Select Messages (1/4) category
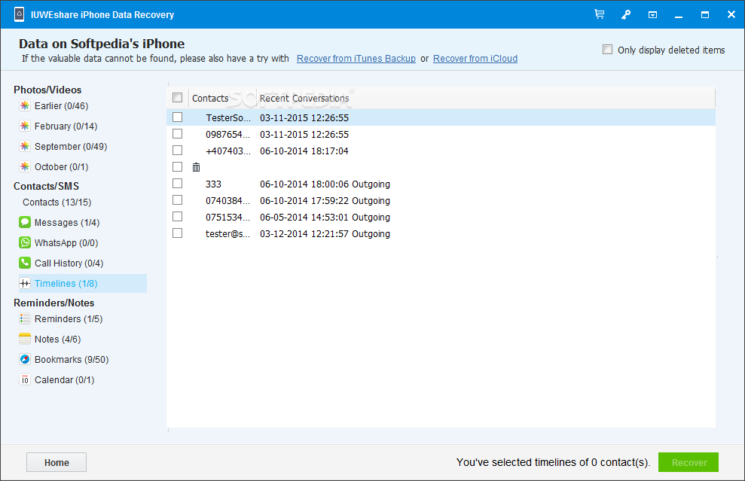Image resolution: width=745 pixels, height=481 pixels. pos(67,223)
